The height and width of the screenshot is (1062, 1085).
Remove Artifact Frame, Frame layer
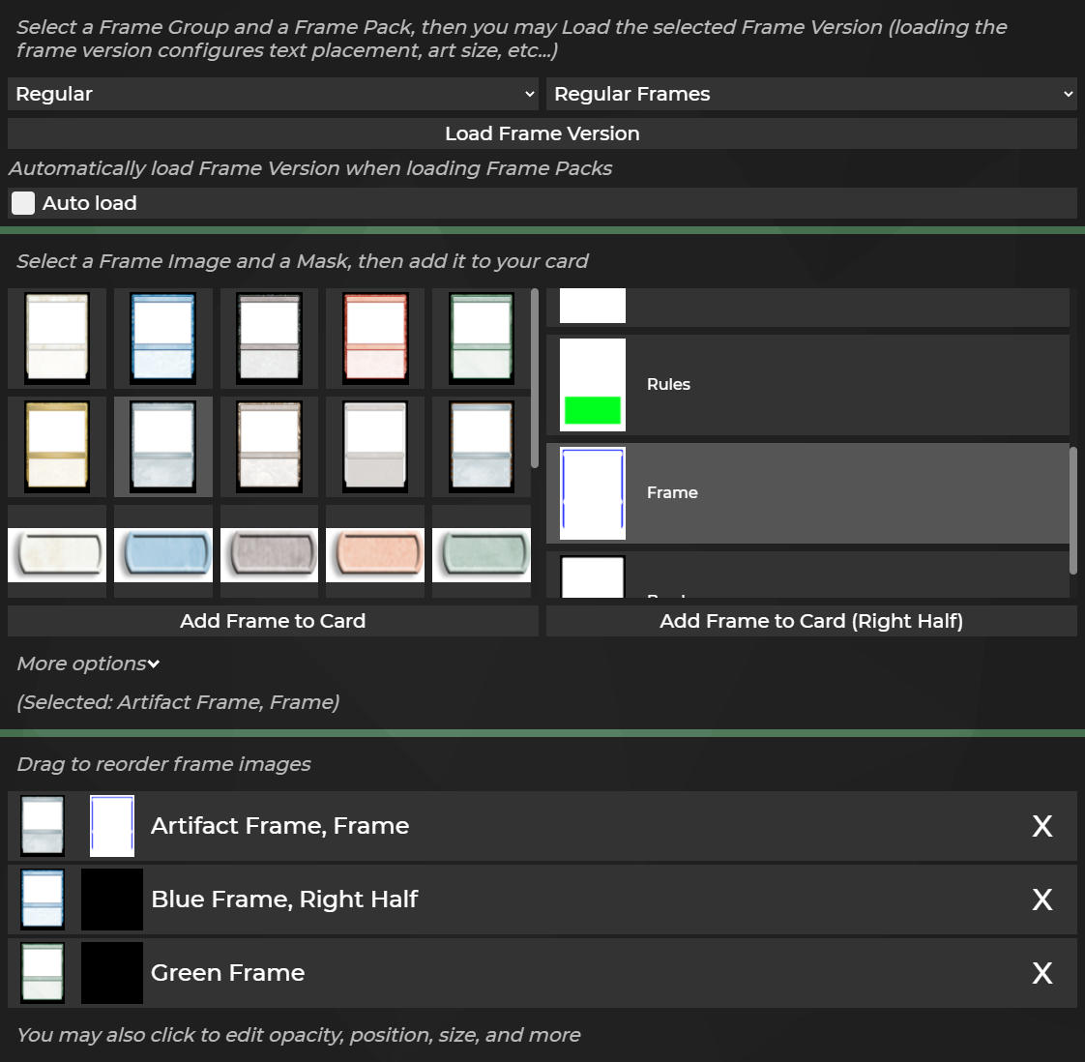pyautogui.click(x=1041, y=826)
